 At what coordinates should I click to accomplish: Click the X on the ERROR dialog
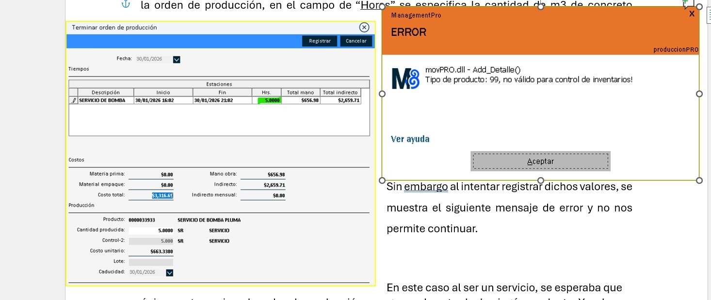click(x=692, y=14)
